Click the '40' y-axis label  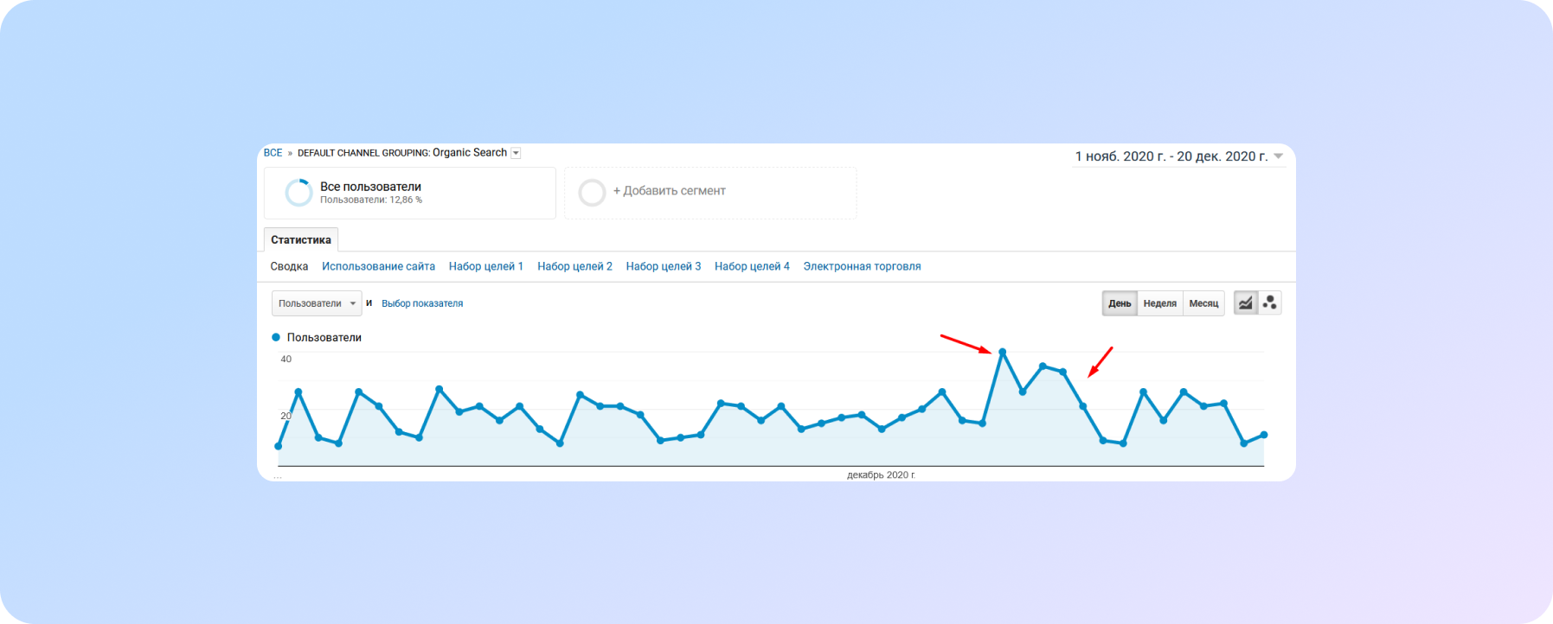(286, 359)
